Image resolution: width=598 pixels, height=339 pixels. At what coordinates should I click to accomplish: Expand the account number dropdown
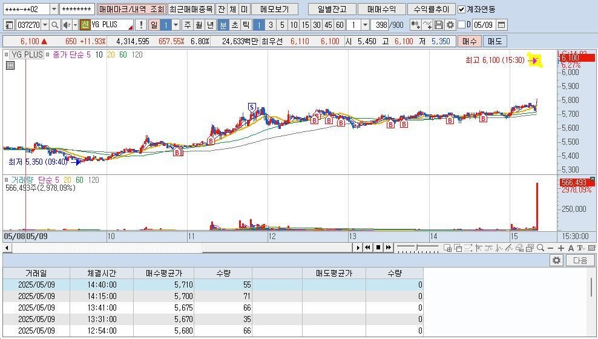(54, 9)
